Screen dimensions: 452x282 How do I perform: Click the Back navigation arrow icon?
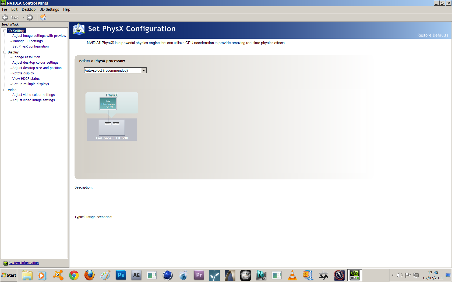[5, 17]
